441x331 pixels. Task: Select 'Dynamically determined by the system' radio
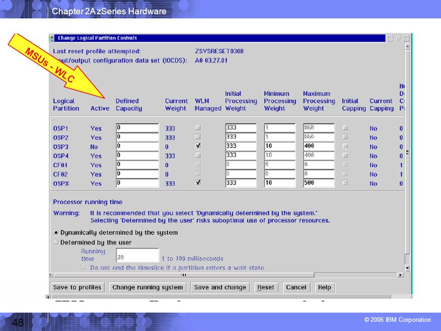(x=56, y=233)
